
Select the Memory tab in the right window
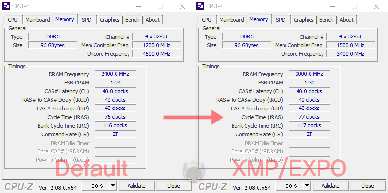259,19
